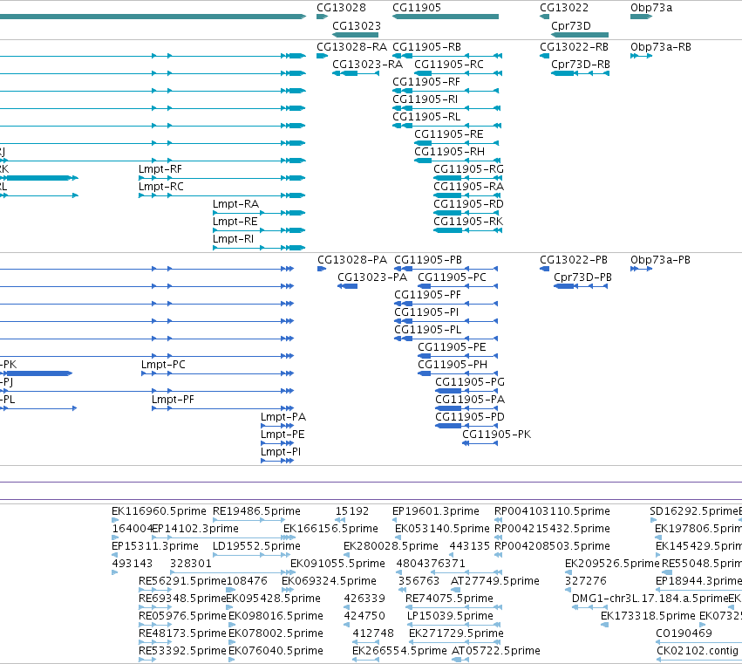The image size is (742, 664).
Task: Select the Lmpt-PI protein
Action: 281,452
